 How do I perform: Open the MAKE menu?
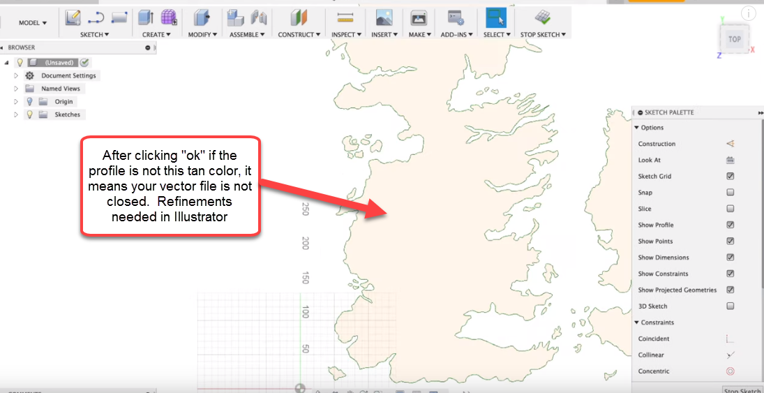pyautogui.click(x=419, y=35)
